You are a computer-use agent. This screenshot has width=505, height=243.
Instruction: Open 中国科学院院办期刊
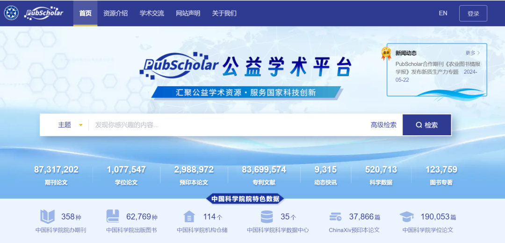point(61,230)
